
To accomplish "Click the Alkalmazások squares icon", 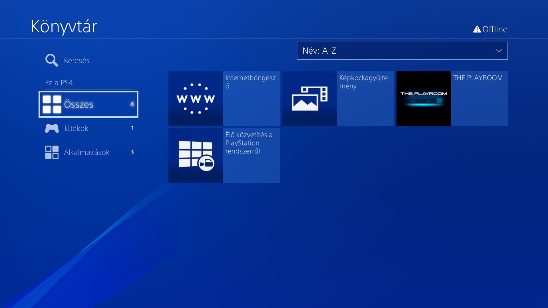I will click(52, 152).
